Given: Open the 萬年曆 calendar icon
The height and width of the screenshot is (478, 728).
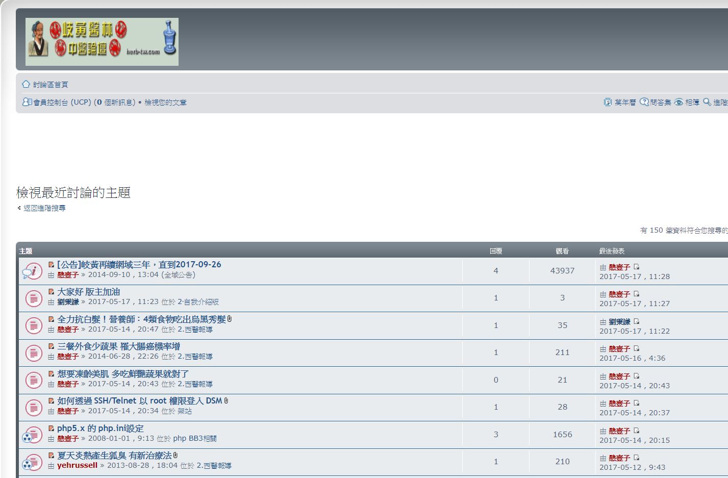Looking at the screenshot, I should (608, 102).
